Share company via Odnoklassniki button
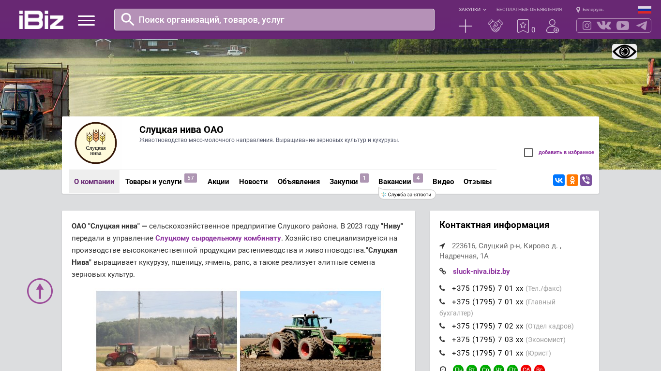The image size is (661, 371). 572,180
